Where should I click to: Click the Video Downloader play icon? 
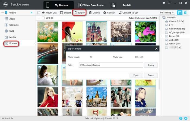click(80, 5)
